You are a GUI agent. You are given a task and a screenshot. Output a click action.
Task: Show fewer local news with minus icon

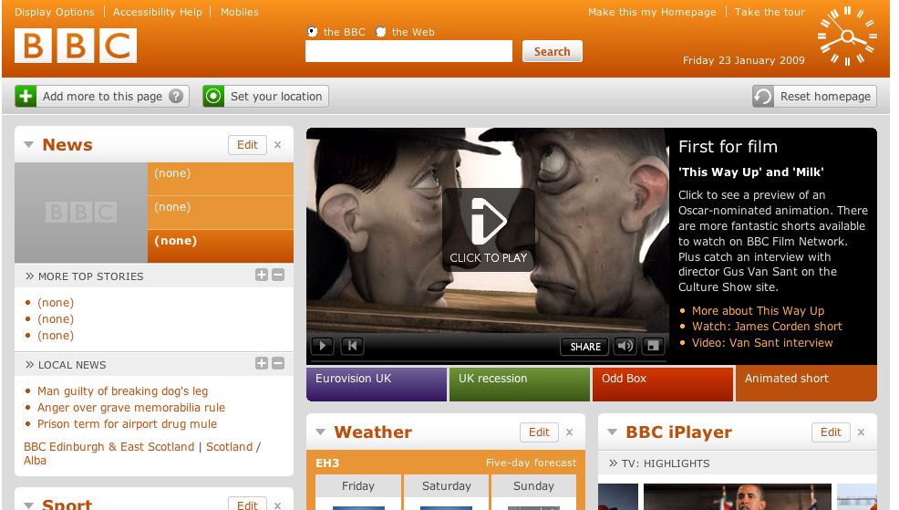pos(278,364)
